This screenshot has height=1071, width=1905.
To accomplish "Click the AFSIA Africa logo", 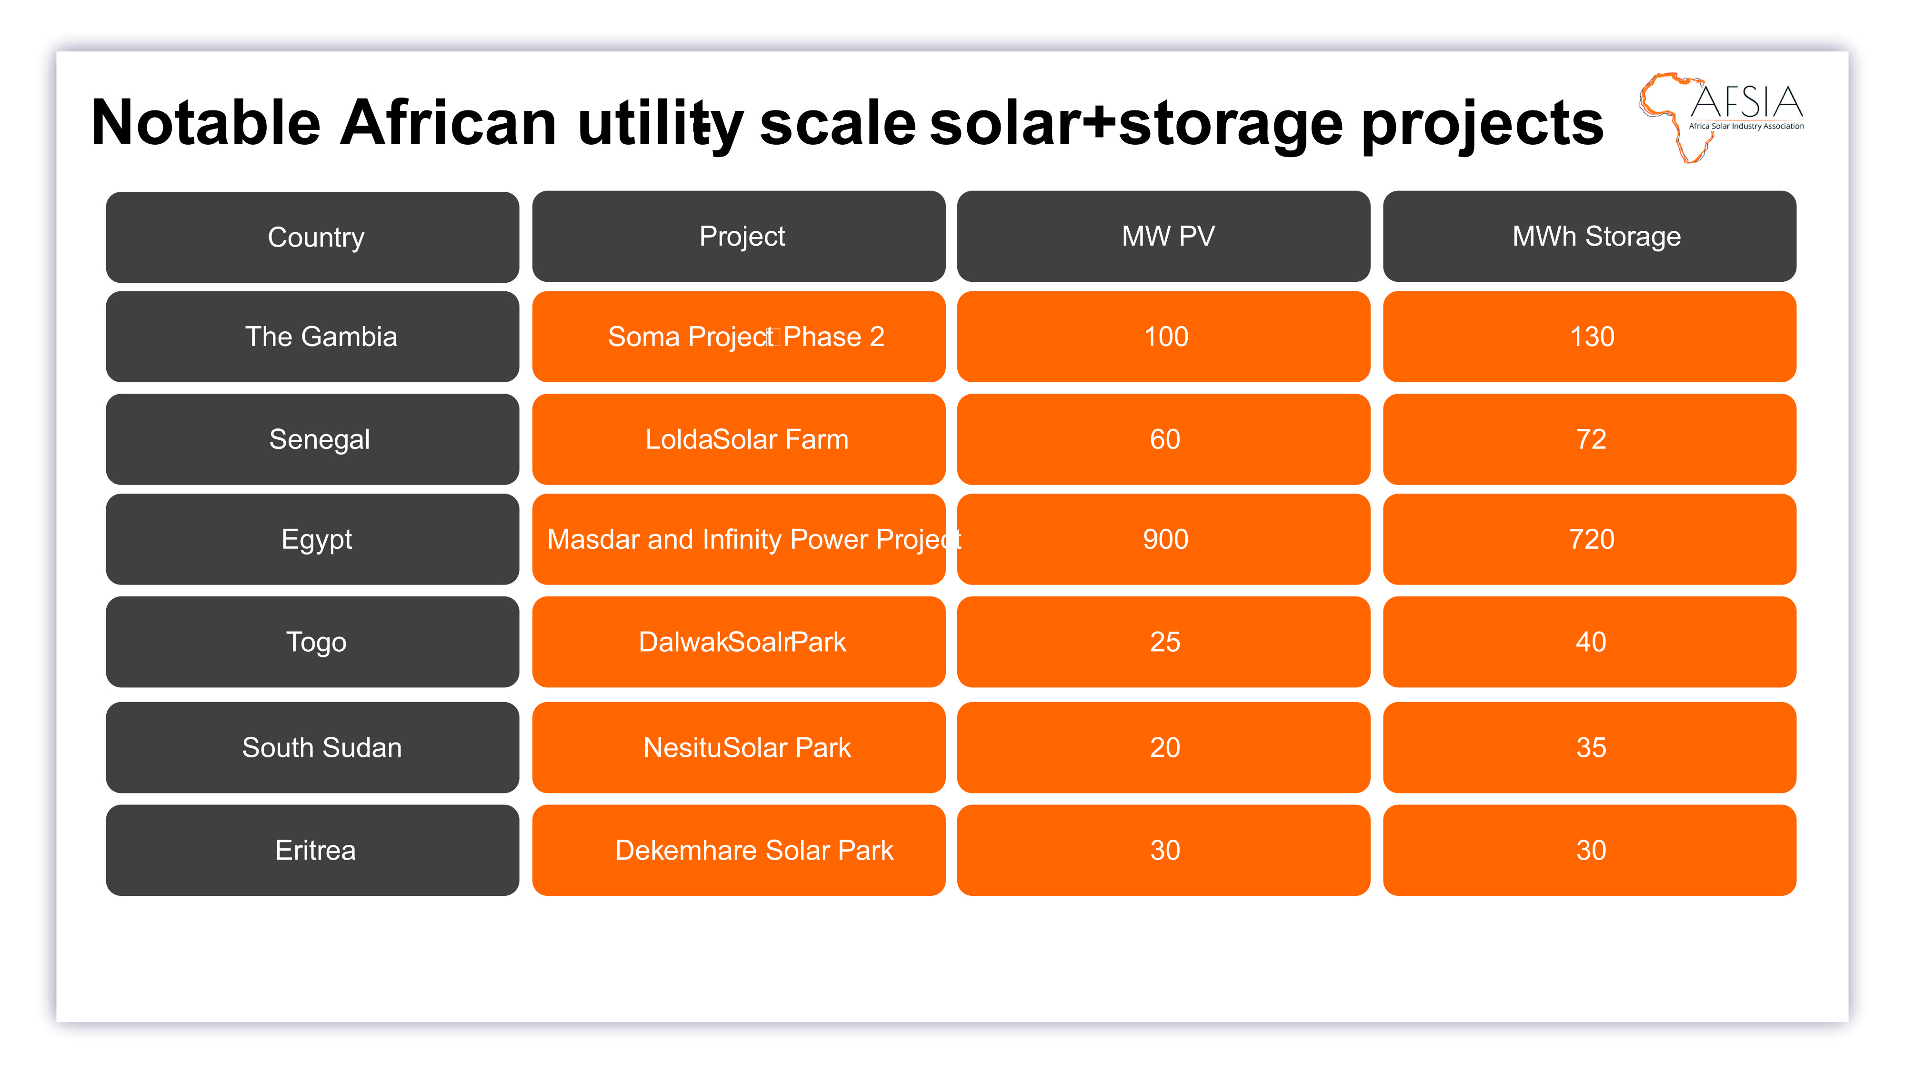I will coord(1722,117).
